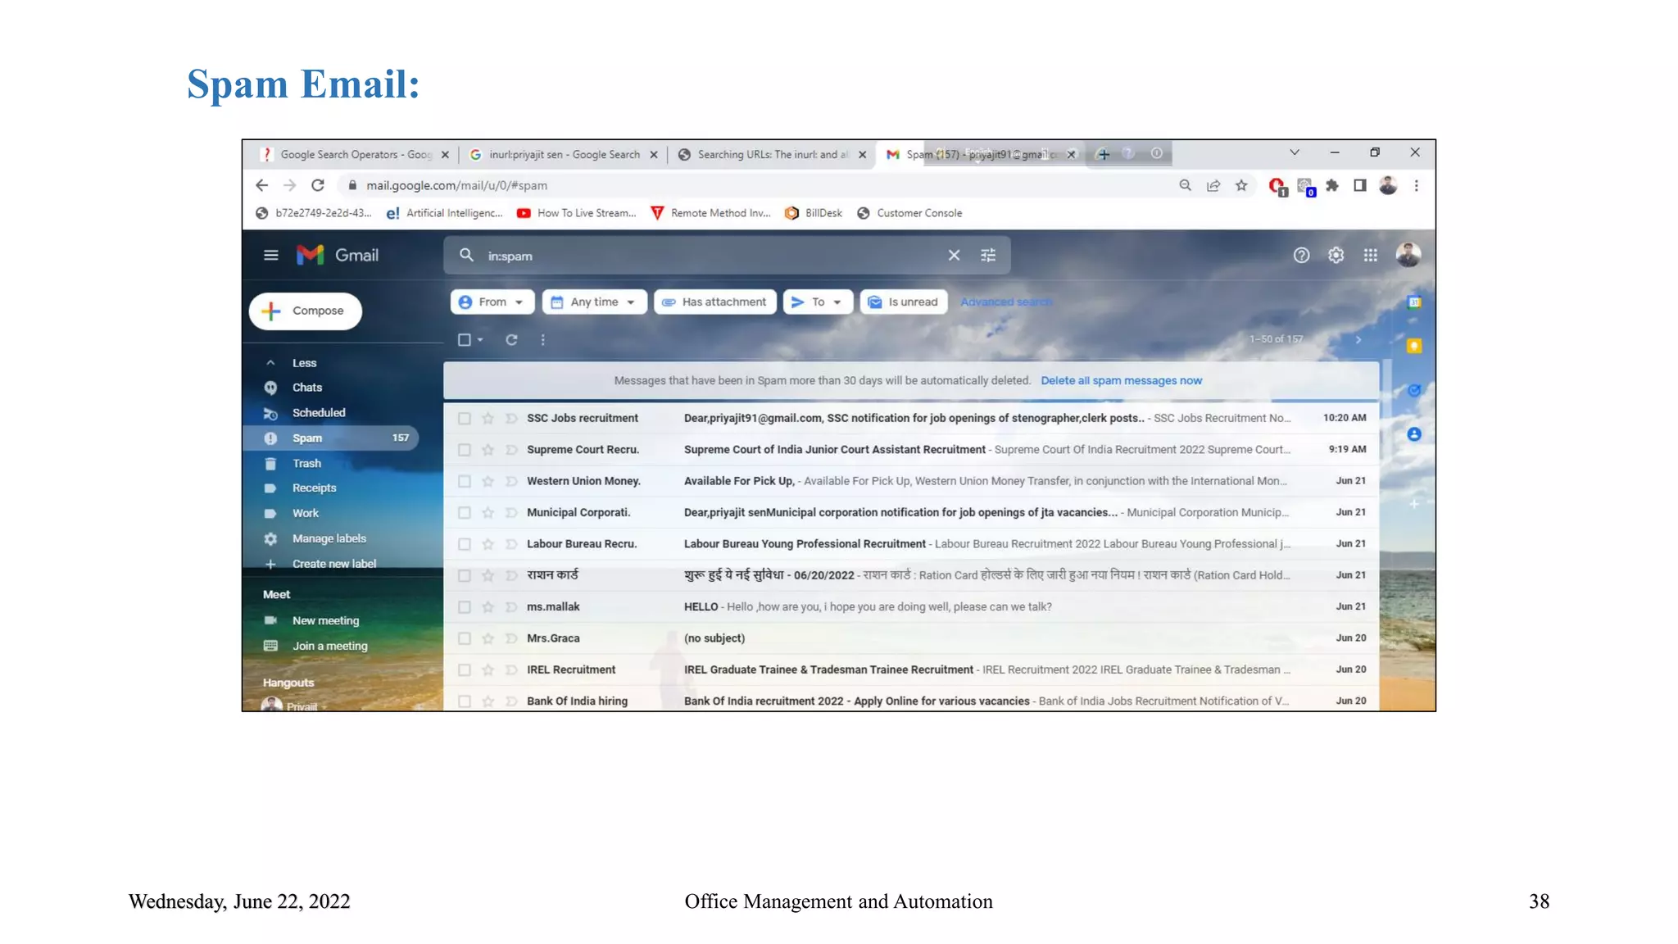Open Google Calendar side panel icon
This screenshot has width=1678, height=944.
(1414, 302)
